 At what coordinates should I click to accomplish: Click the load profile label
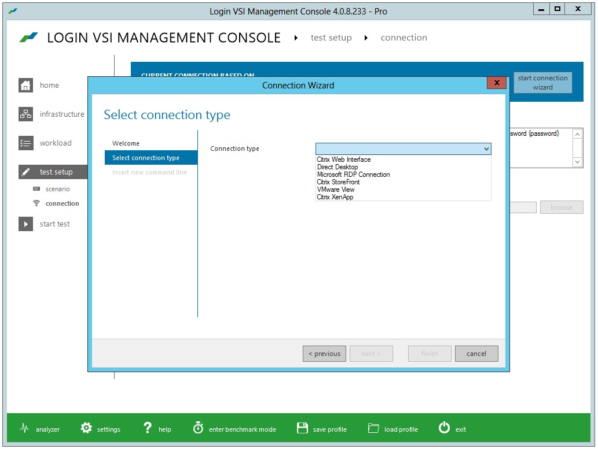(x=401, y=429)
